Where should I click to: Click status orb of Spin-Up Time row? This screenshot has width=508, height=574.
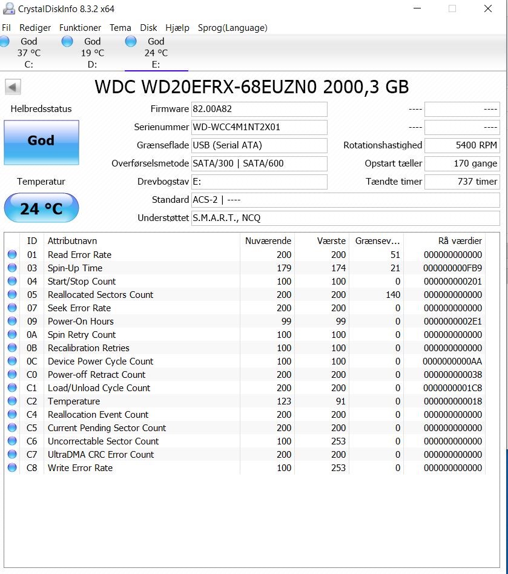(x=12, y=268)
